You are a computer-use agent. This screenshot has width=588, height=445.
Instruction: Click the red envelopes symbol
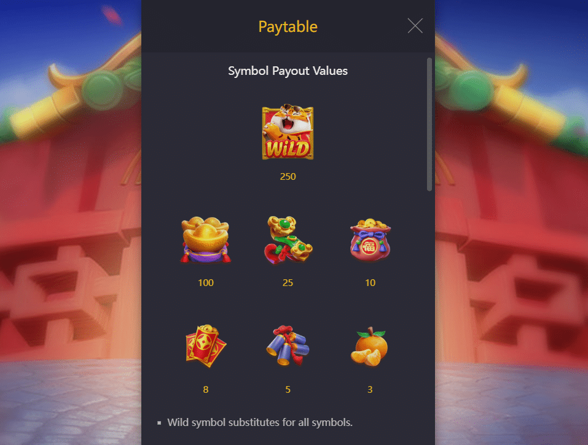(206, 346)
